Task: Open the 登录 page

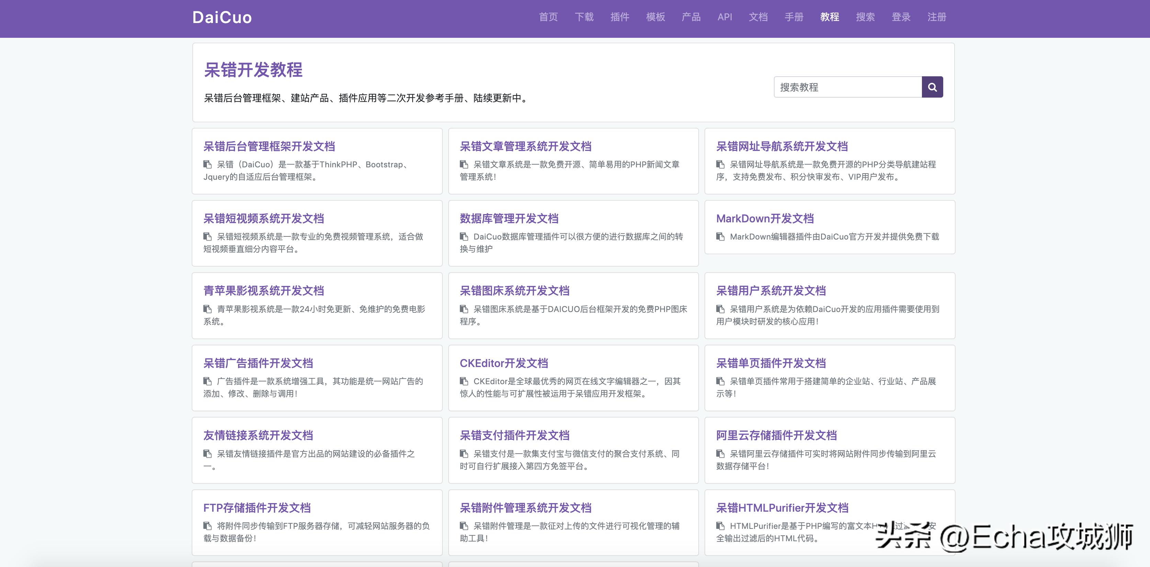Action: pos(900,17)
